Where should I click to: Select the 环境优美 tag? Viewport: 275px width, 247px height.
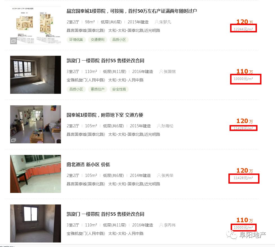pyautogui.click(x=76, y=40)
